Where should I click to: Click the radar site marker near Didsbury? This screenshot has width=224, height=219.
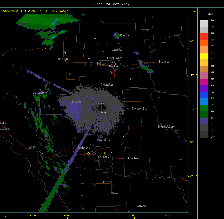coord(101,108)
